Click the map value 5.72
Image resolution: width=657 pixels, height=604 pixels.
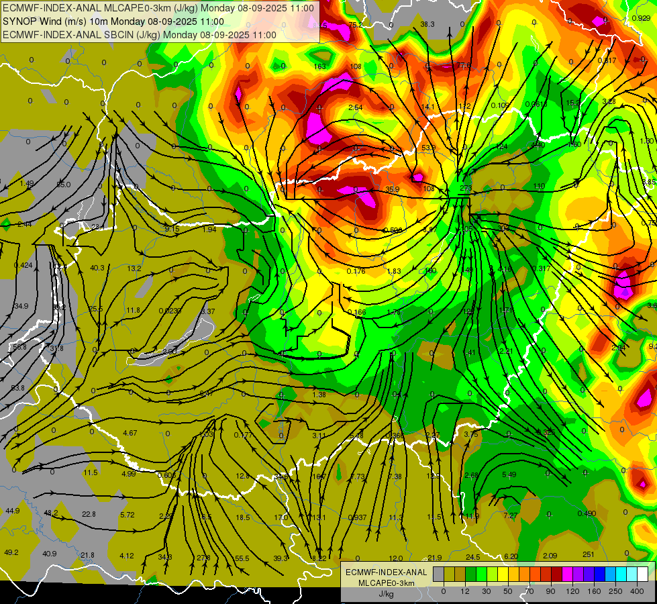[x=127, y=515]
